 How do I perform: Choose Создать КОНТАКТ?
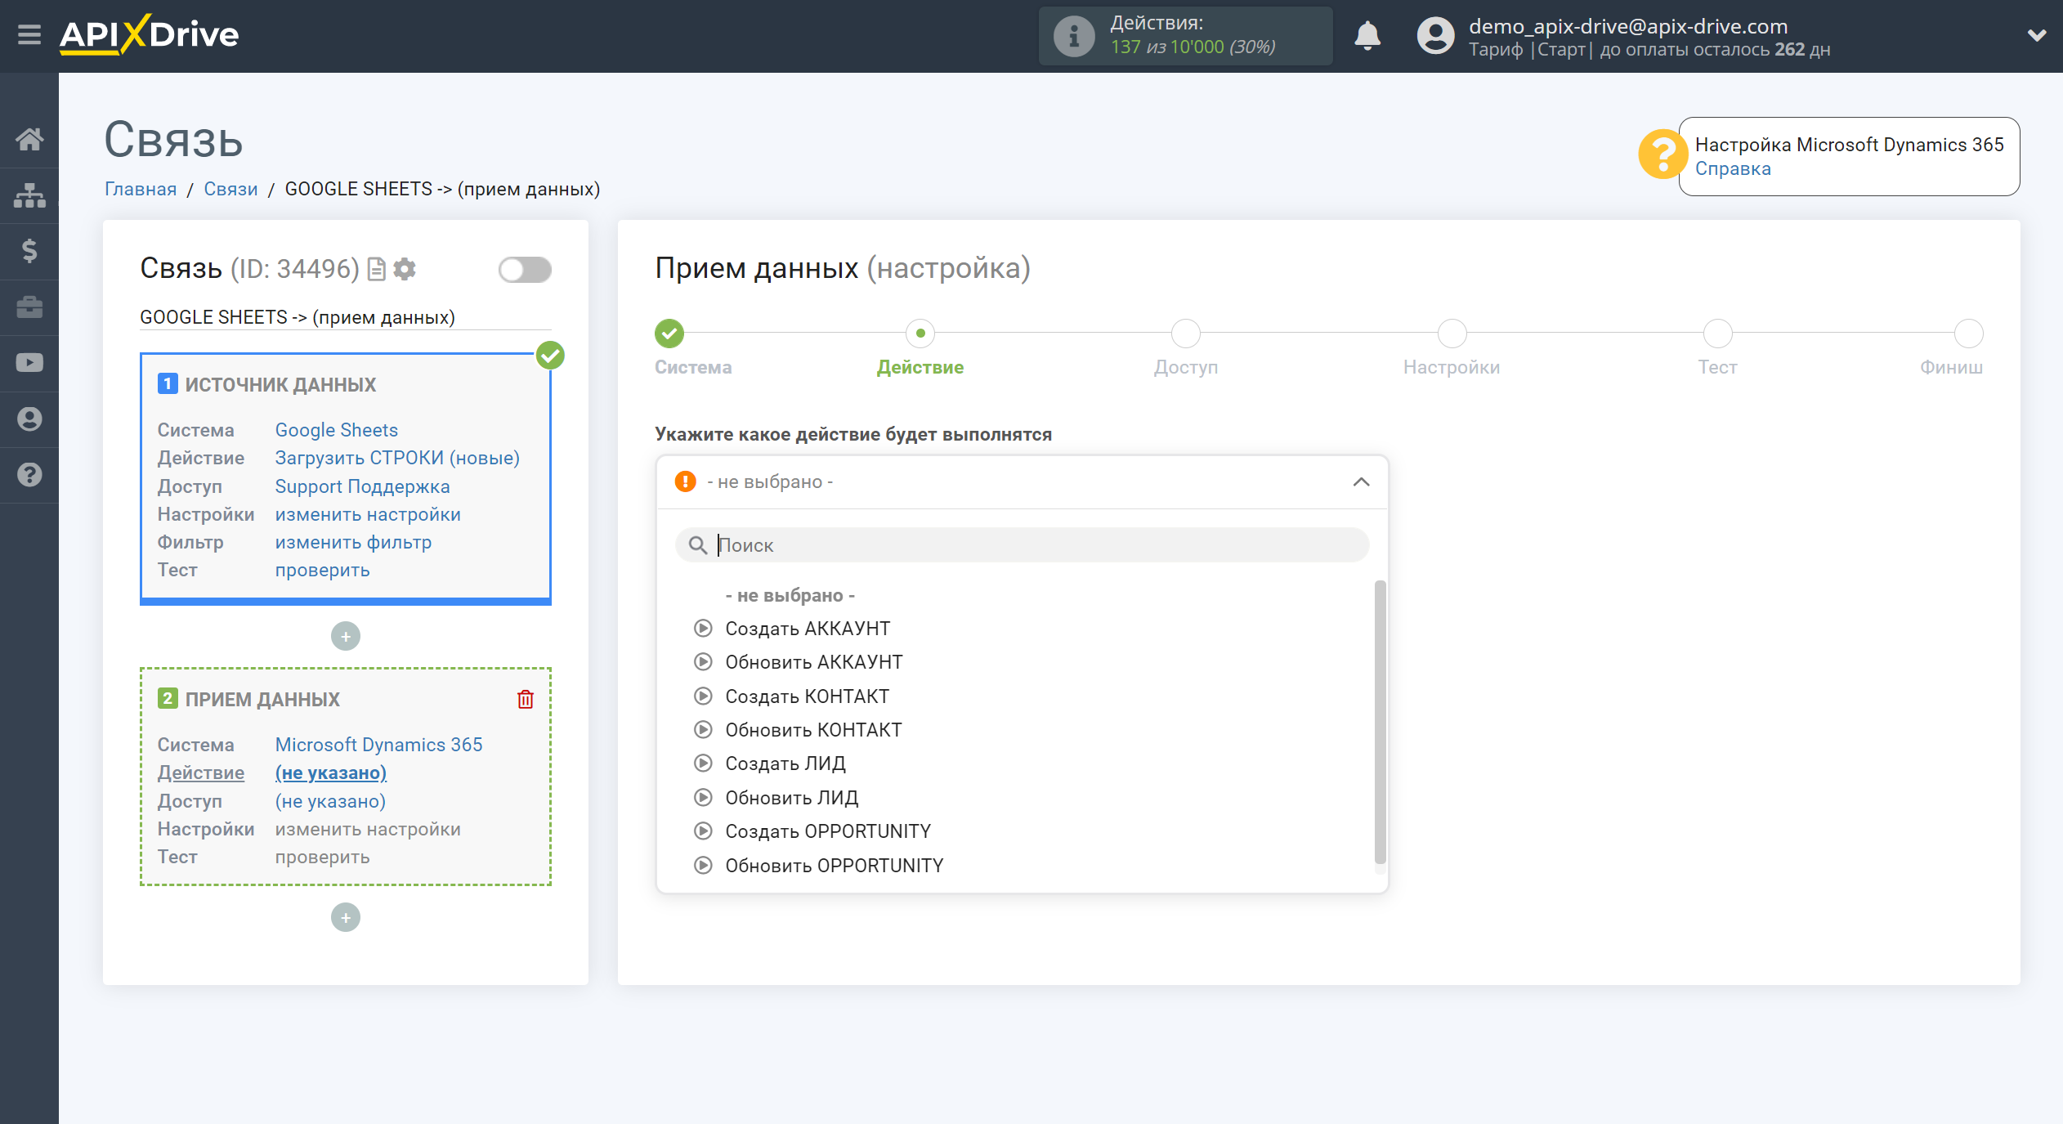point(808,696)
